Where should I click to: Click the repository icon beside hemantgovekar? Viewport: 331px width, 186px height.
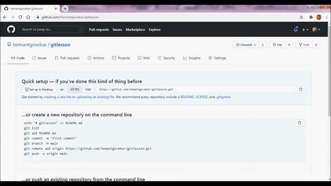9,44
